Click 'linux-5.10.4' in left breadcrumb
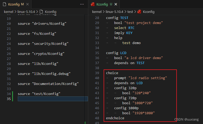This screenshot has width=203, height=124. click(x=26, y=12)
